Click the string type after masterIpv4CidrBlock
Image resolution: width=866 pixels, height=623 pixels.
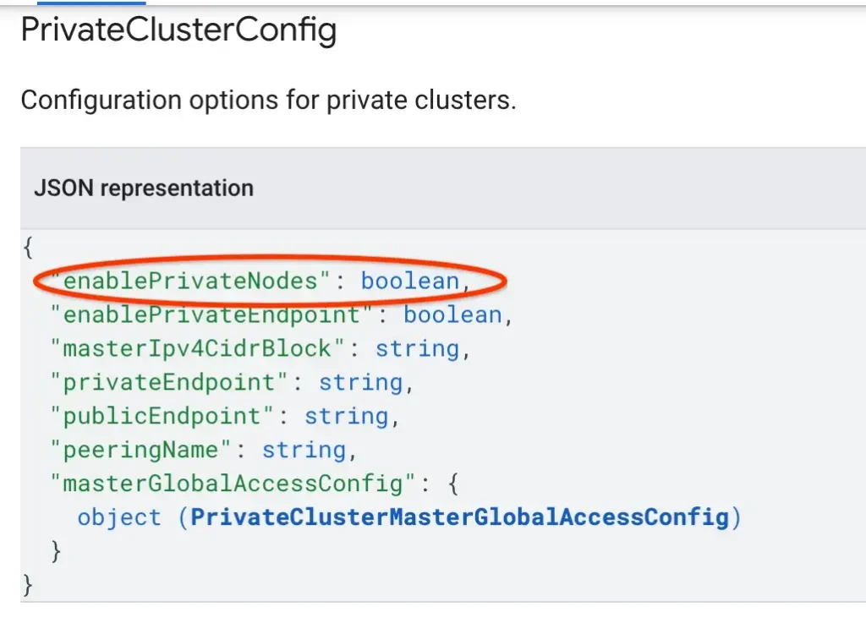click(418, 349)
